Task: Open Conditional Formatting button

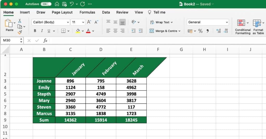Action: pos(243,27)
